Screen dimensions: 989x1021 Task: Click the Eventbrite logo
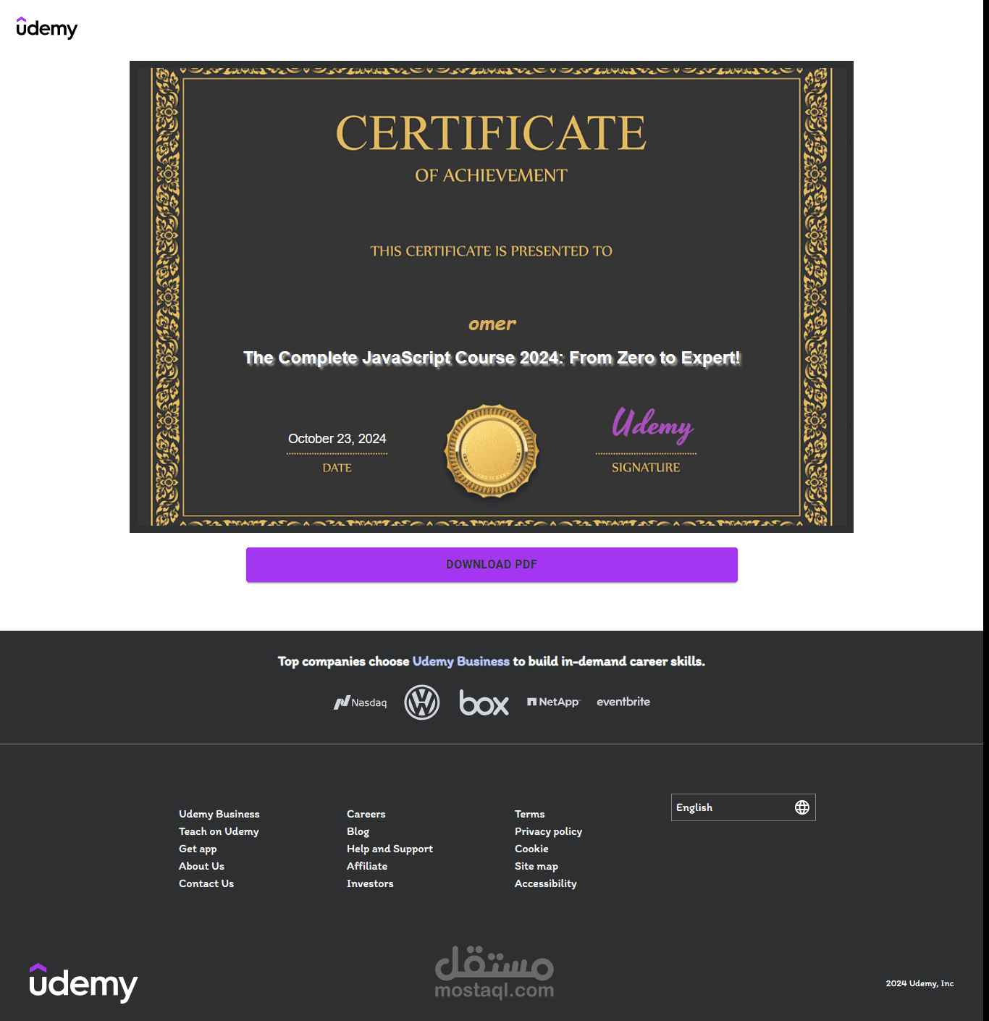tap(623, 702)
